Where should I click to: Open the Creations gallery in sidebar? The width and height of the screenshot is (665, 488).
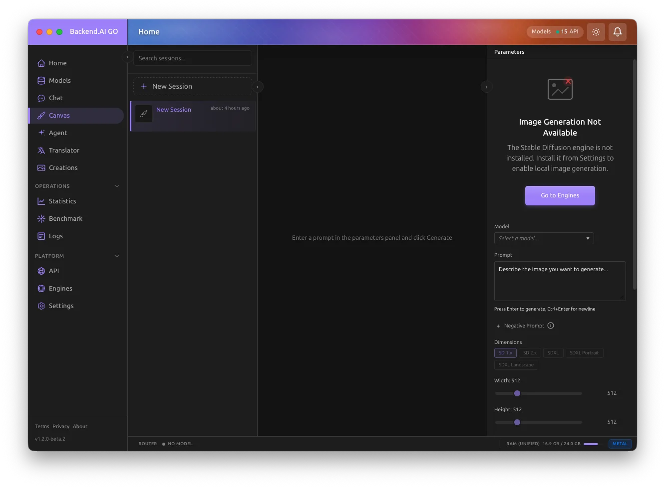click(x=63, y=168)
